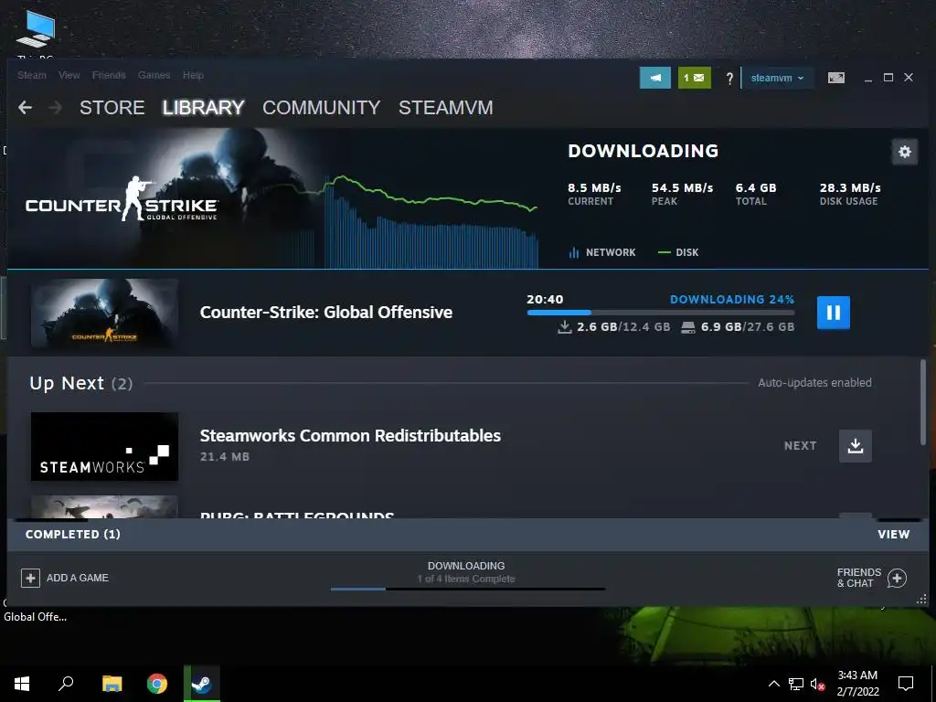Select Counter-Strike: Global Offensive title text
This screenshot has width=936, height=702.
(326, 313)
